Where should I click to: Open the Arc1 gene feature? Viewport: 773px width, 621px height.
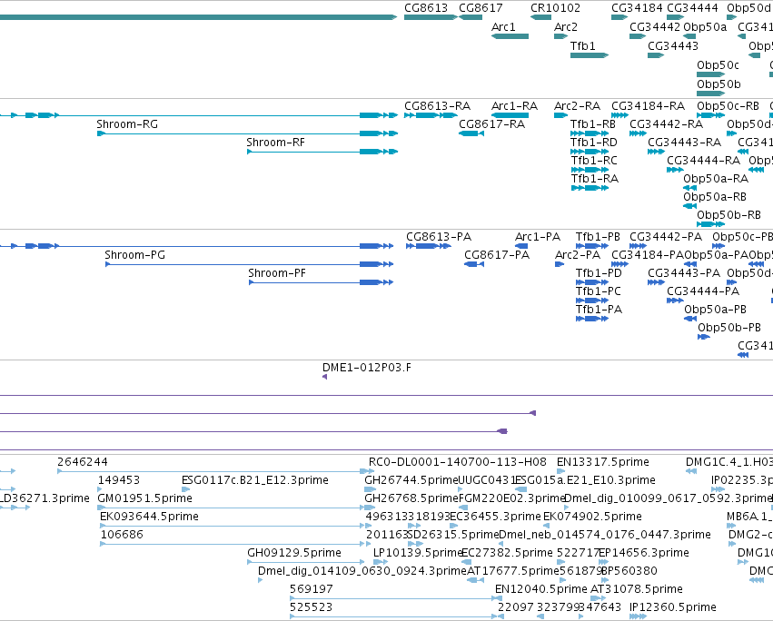[x=510, y=36]
